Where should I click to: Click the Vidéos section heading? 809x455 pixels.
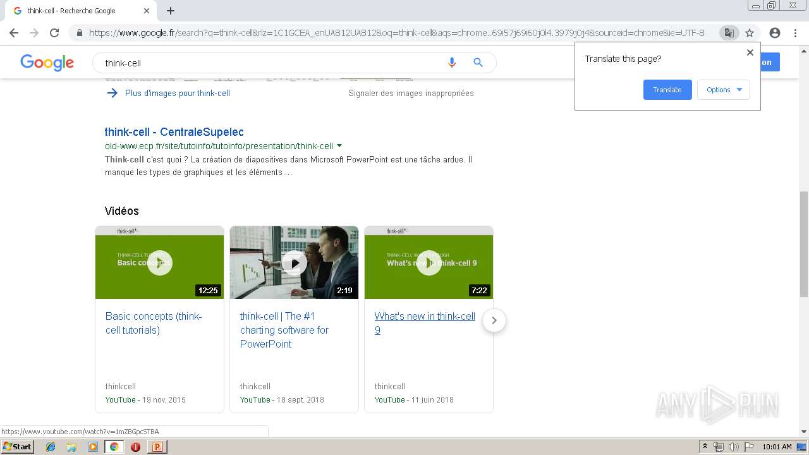click(122, 211)
